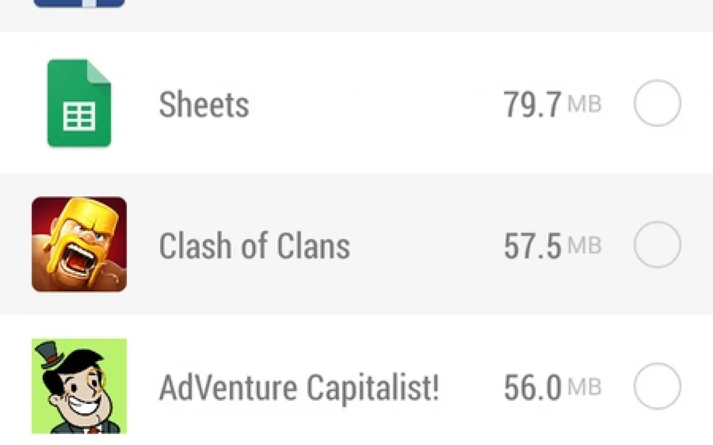Image resolution: width=713 pixels, height=445 pixels.
Task: Click the 79.7 size value
Action: 533,104
